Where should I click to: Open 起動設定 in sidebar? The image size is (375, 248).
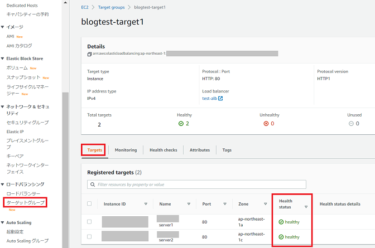[15, 231]
